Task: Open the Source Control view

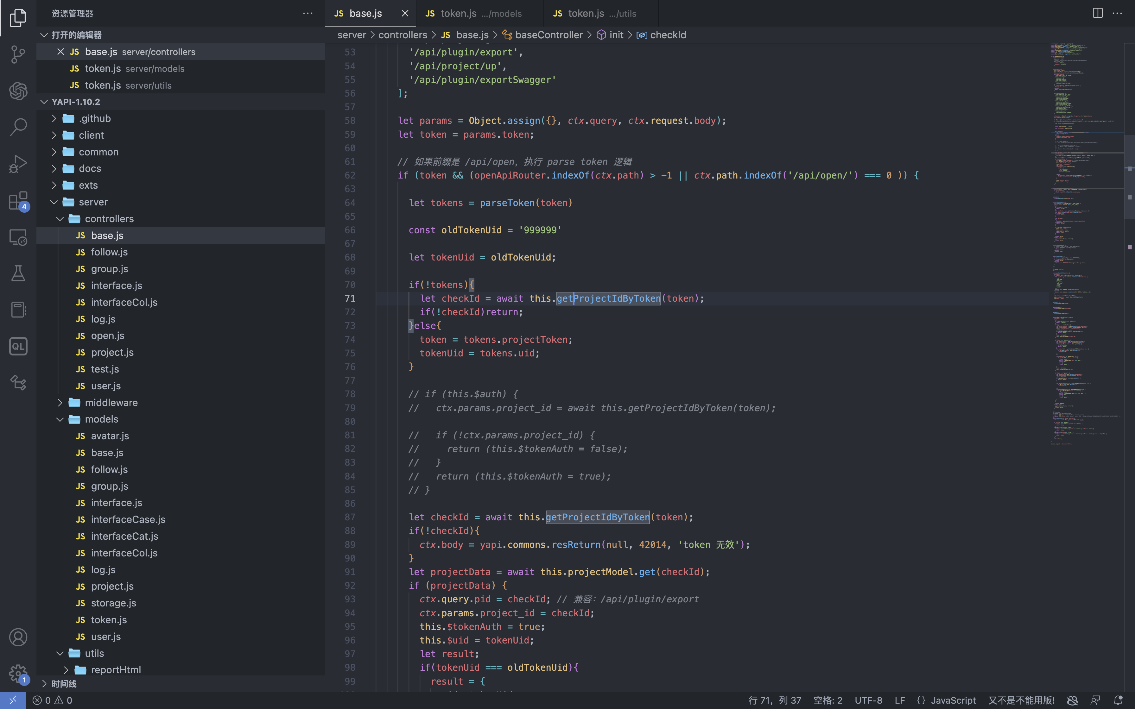Action: point(18,54)
